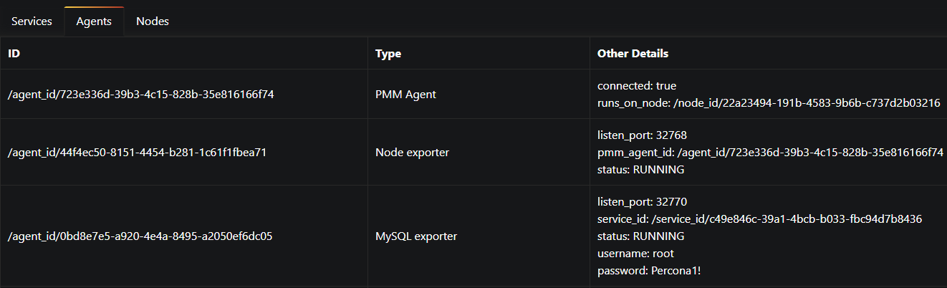
Task: Select the agent ID starting with 0bd8e7e5
Action: [140, 236]
